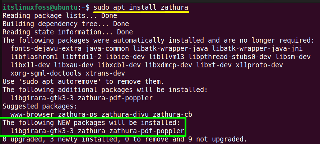
Task: Click the 'libatk-wrapper-java-jni' package name
Action: 257,49
